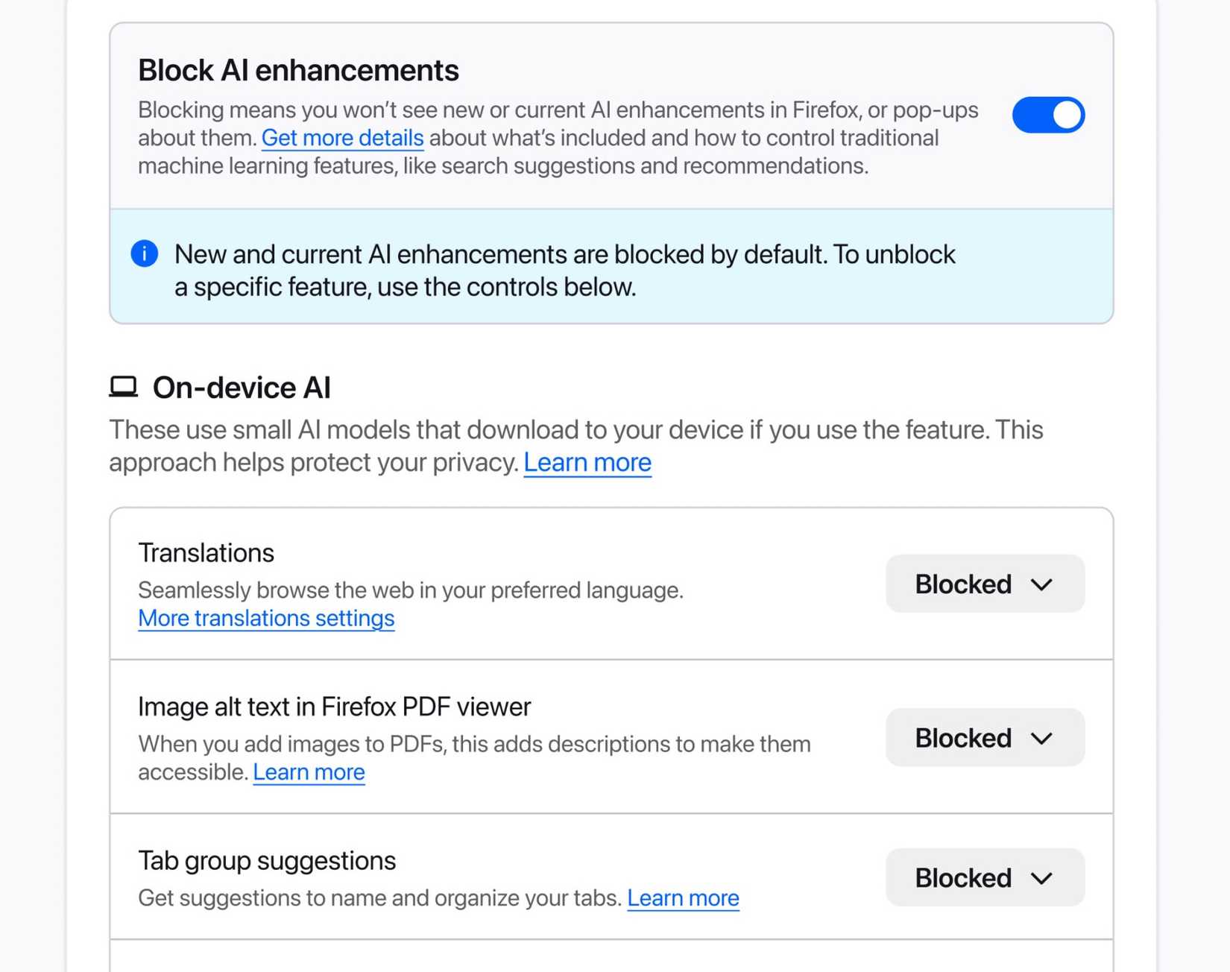Image resolution: width=1230 pixels, height=972 pixels.
Task: Open the Get more details link
Action: tap(342, 138)
